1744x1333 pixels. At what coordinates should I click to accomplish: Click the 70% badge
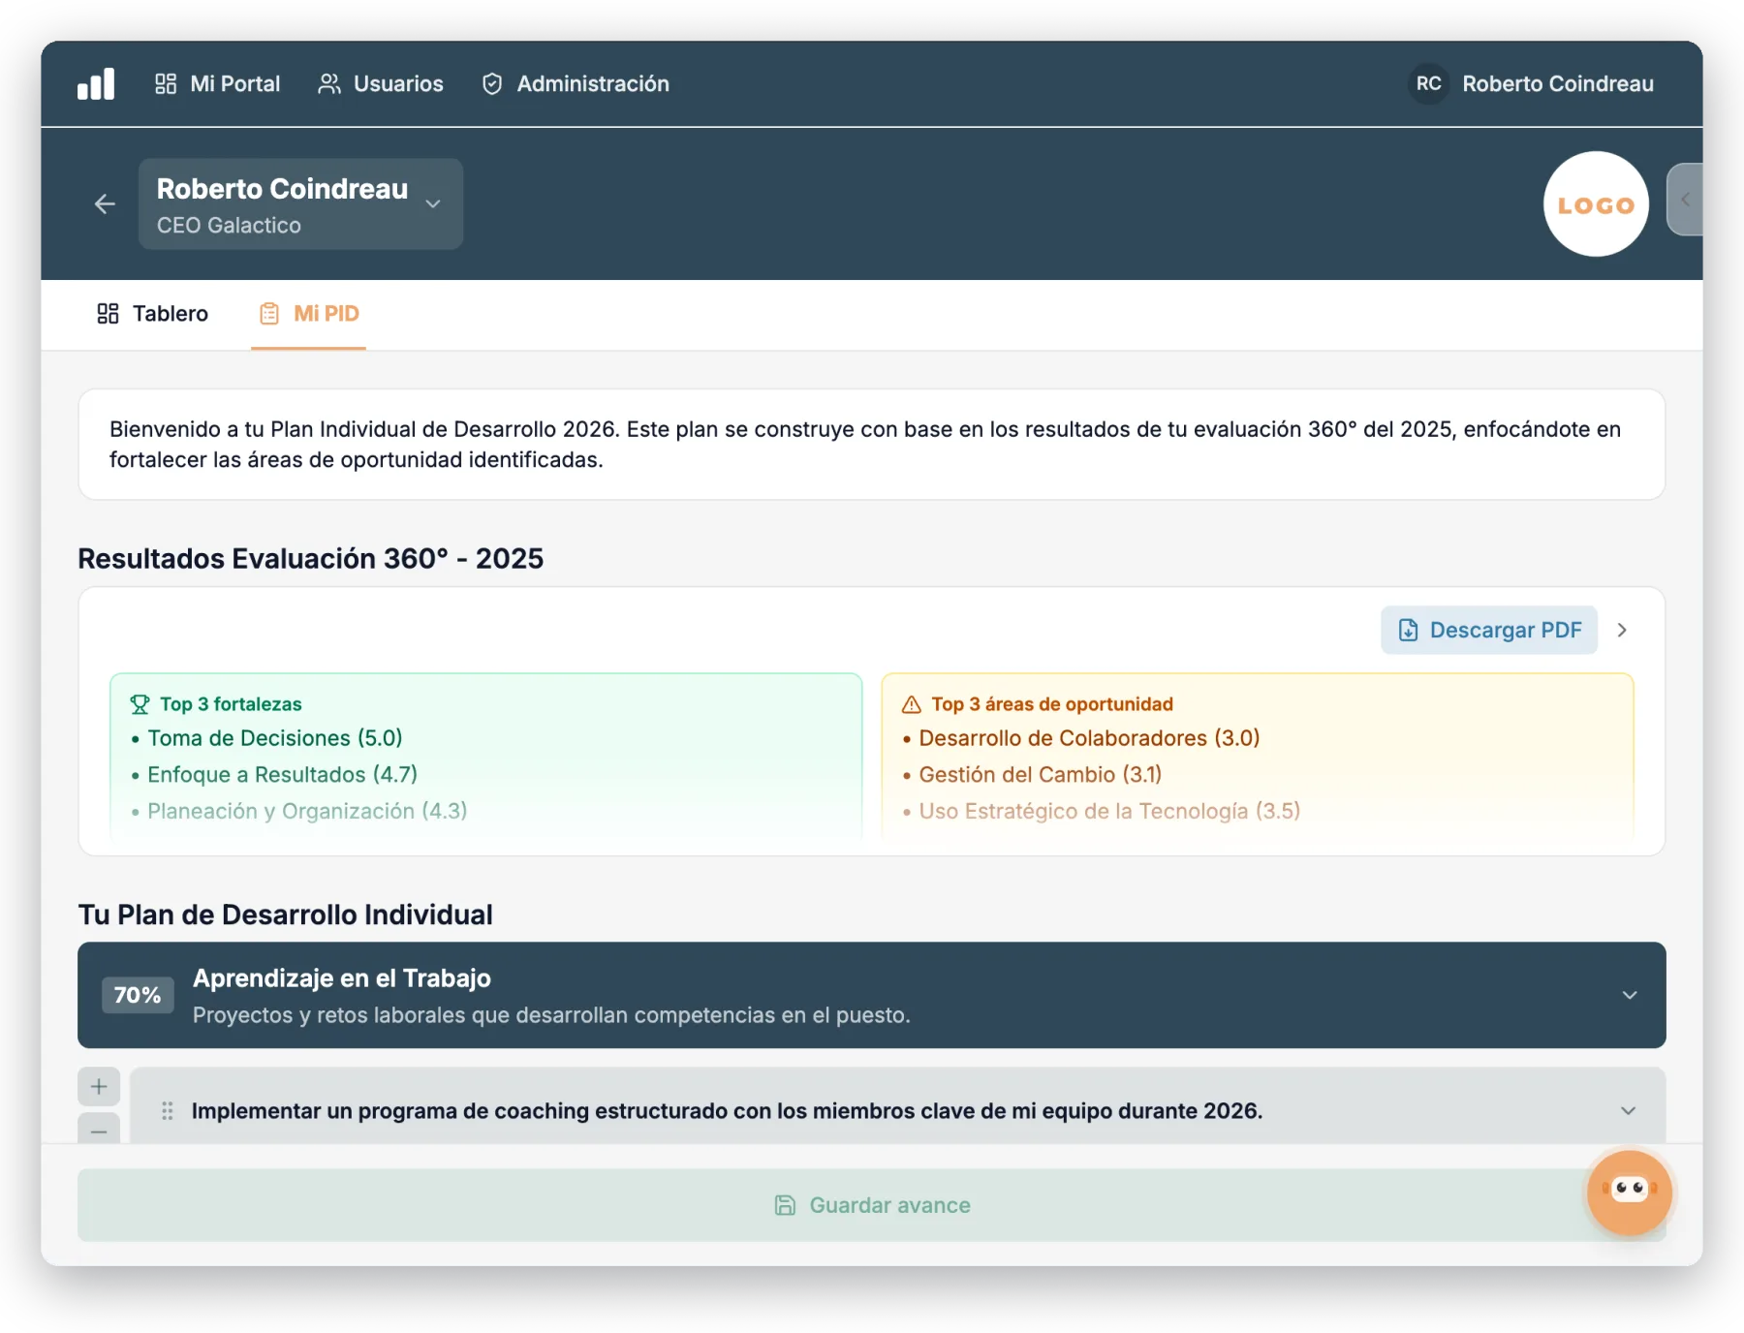(x=138, y=995)
